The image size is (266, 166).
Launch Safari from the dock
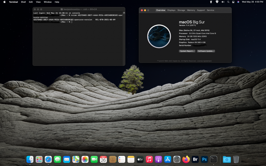coord(48,159)
